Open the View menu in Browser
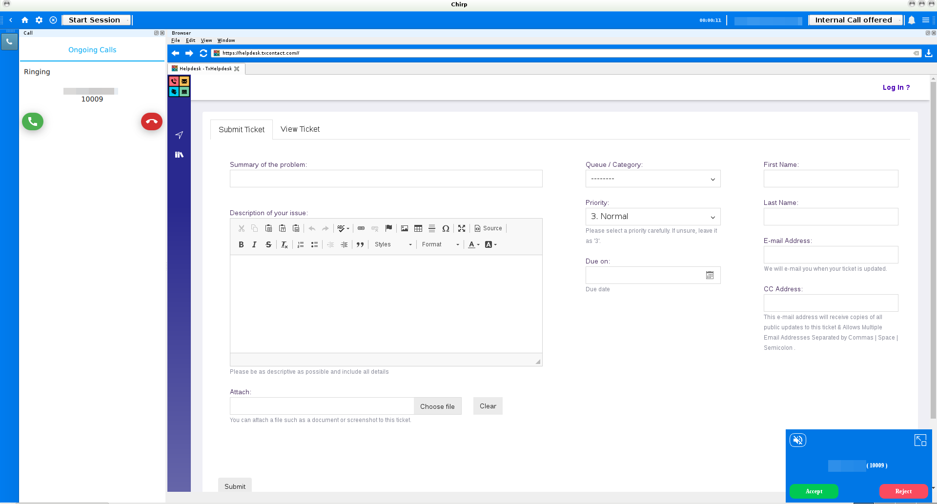This screenshot has width=937, height=504. [x=206, y=40]
